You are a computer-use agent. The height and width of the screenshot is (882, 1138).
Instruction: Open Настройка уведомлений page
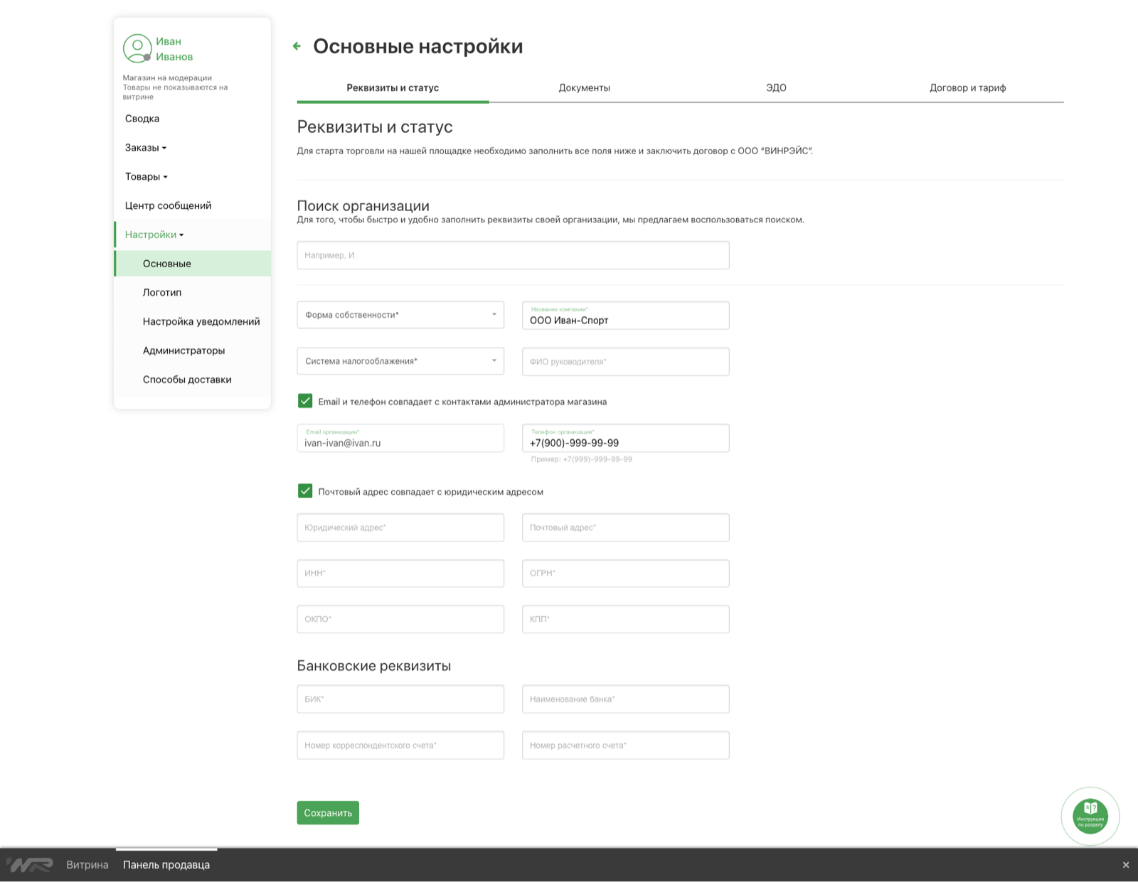pos(201,321)
